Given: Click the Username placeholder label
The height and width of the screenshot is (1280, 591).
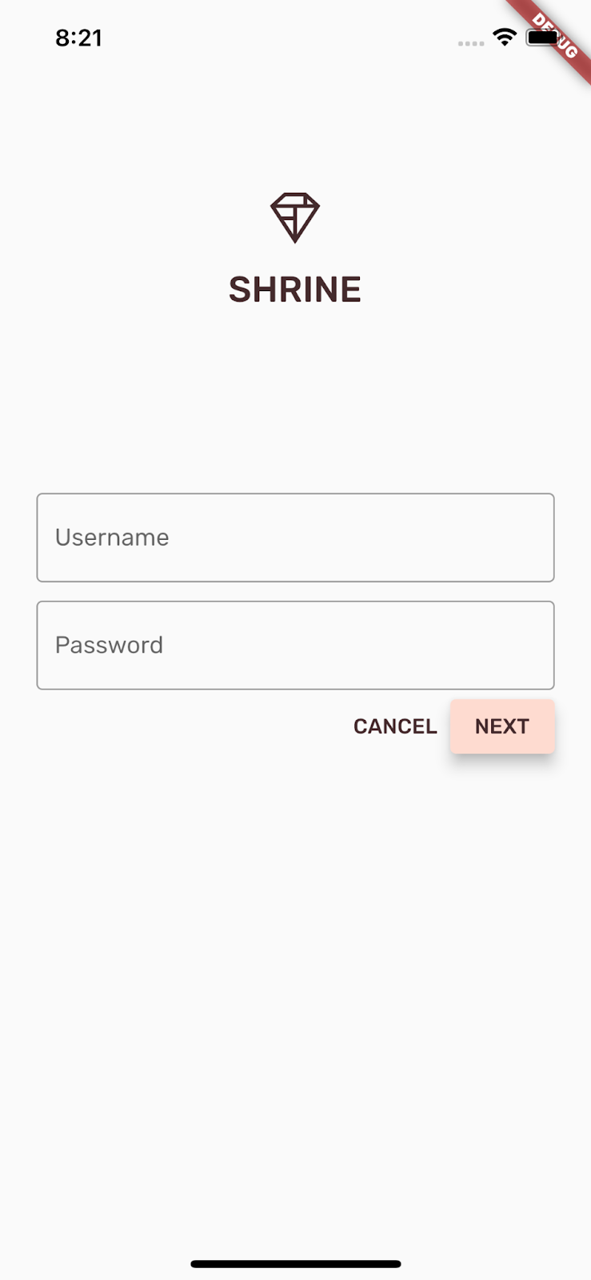Looking at the screenshot, I should tap(112, 538).
